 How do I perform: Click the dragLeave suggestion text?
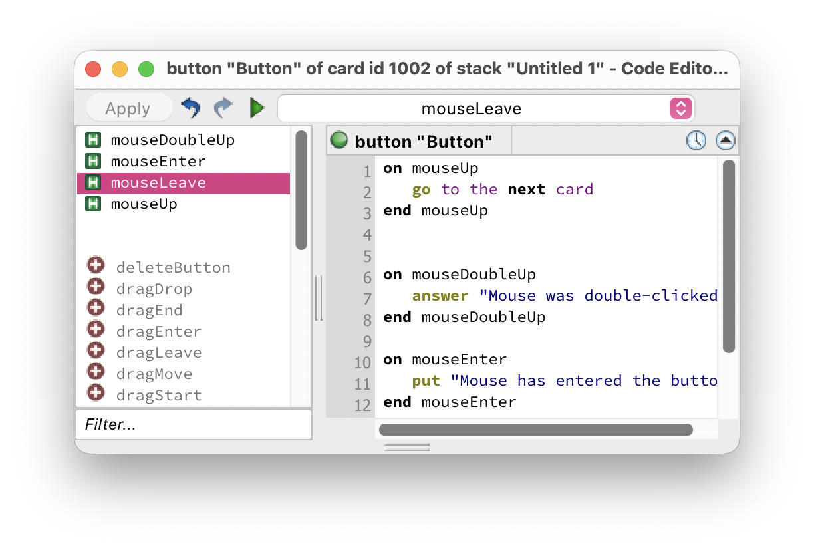coord(158,353)
